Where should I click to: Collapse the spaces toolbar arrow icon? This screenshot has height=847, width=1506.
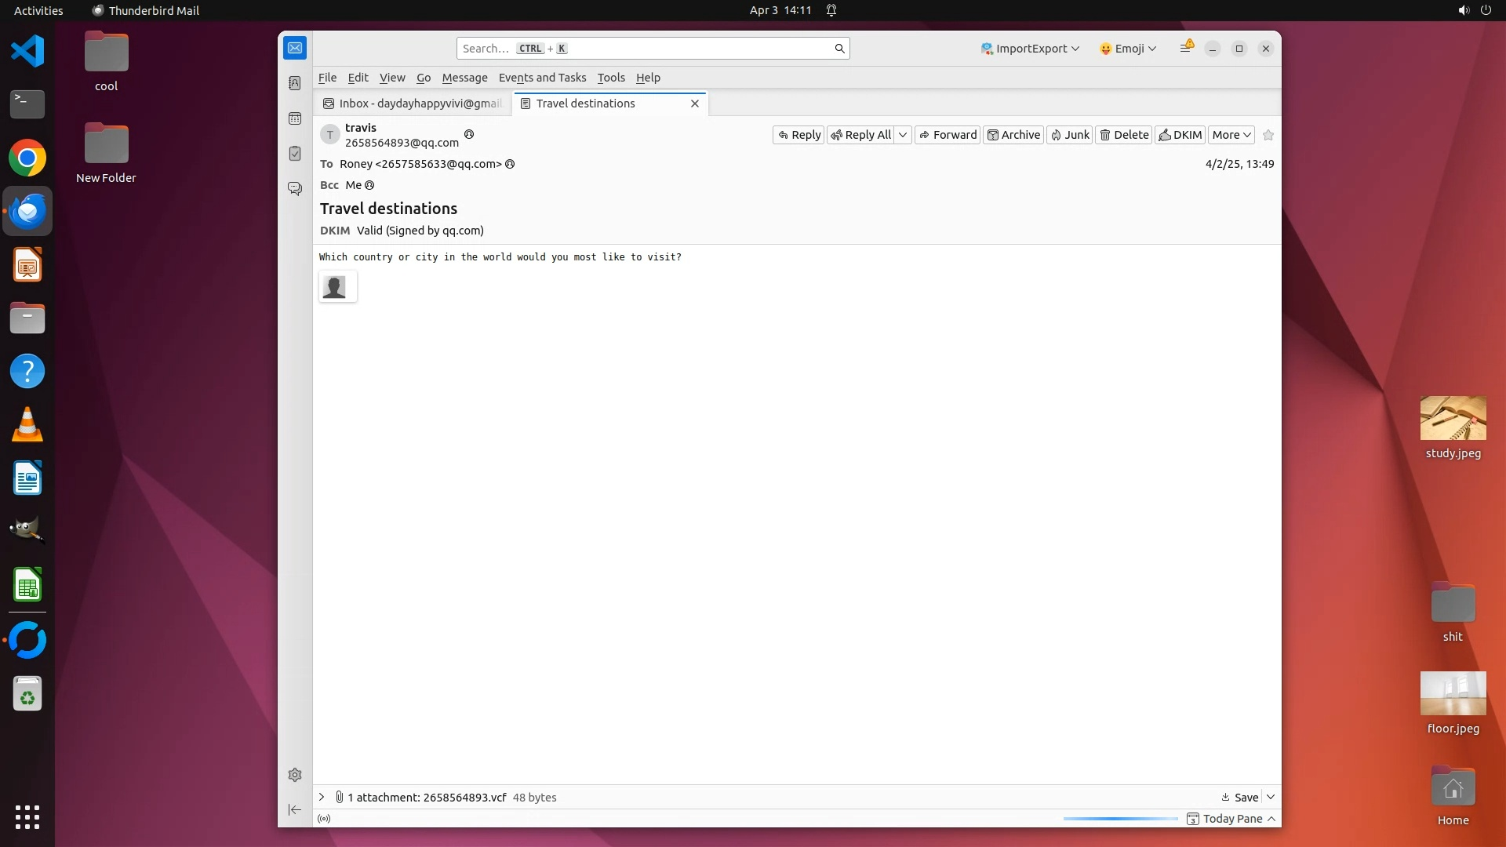point(295,809)
